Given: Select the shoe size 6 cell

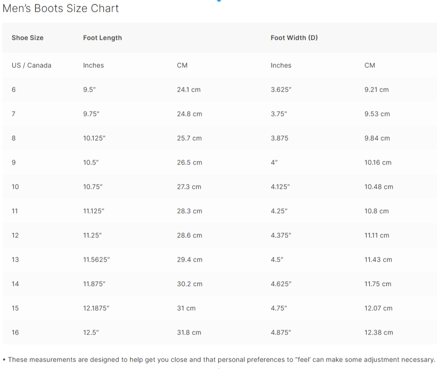Looking at the screenshot, I should (14, 90).
